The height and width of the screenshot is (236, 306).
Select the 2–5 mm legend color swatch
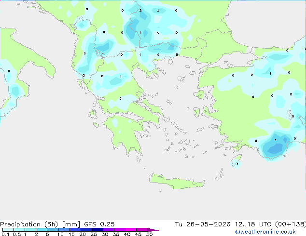click(x=42, y=230)
